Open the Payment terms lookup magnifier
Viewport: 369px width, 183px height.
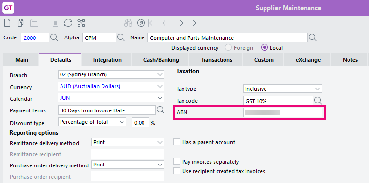161,110
